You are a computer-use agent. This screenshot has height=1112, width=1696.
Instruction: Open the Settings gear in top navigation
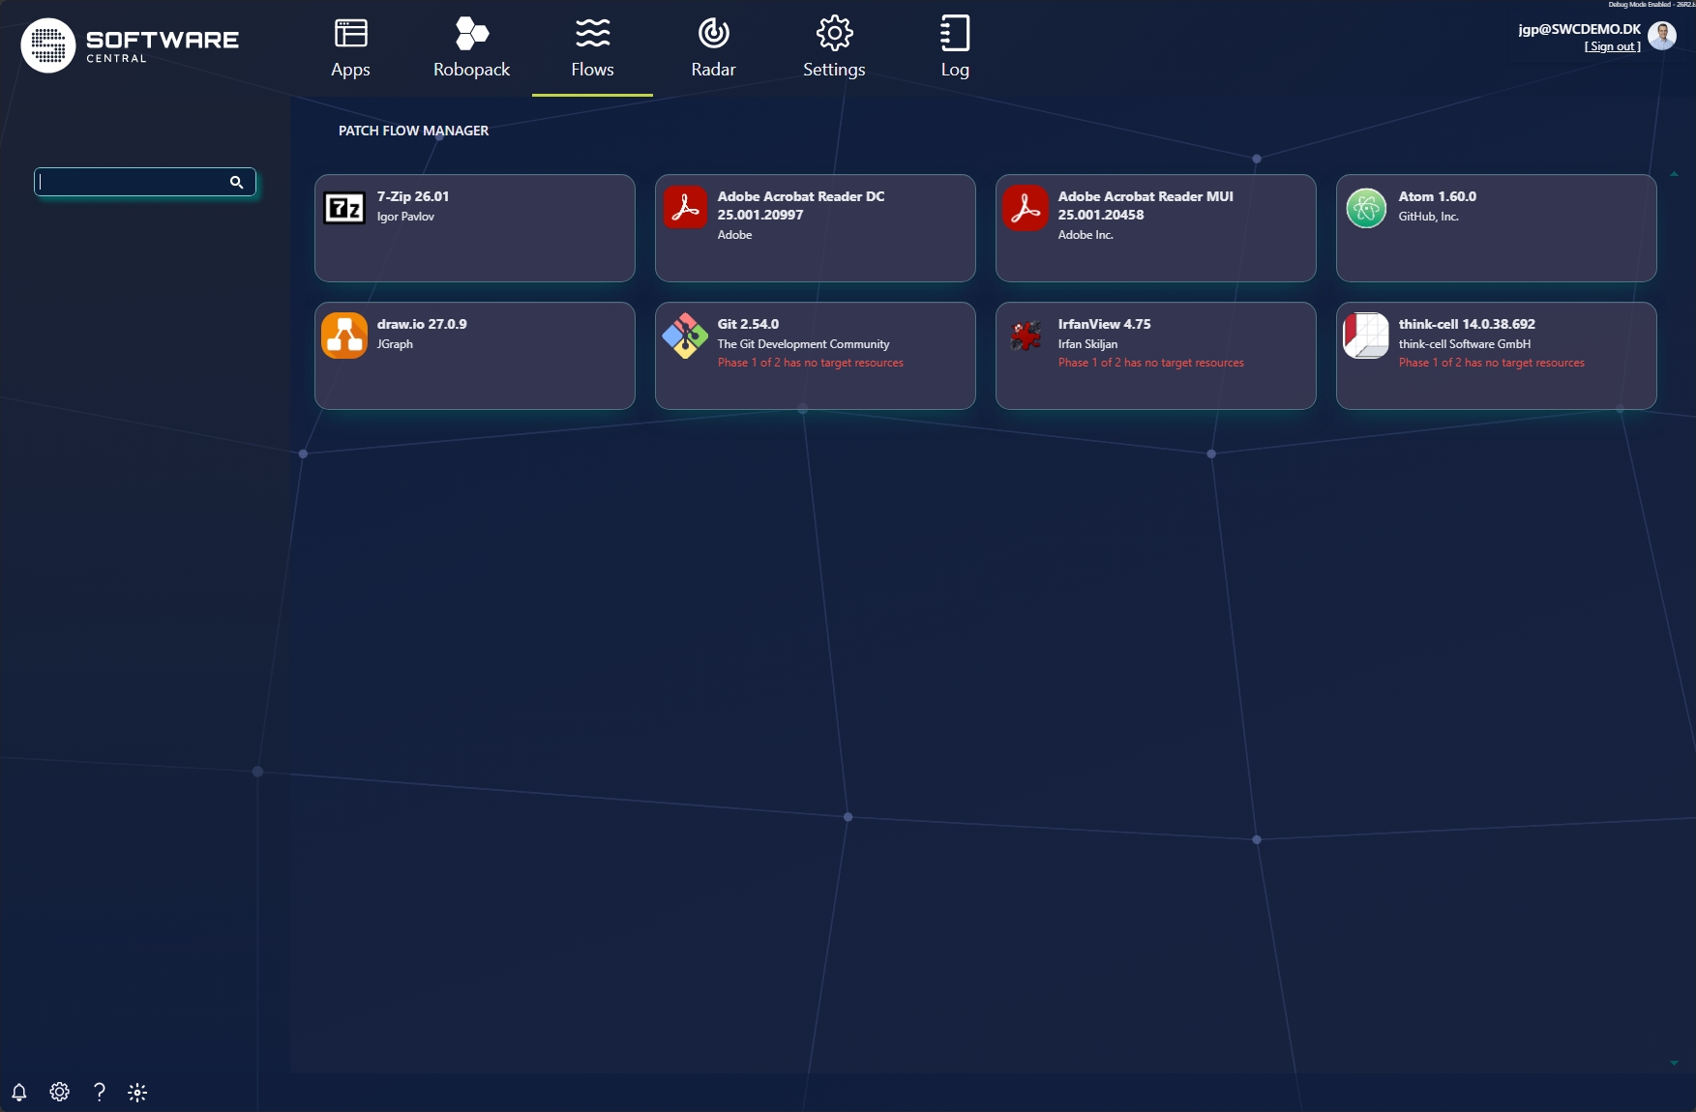(x=834, y=33)
